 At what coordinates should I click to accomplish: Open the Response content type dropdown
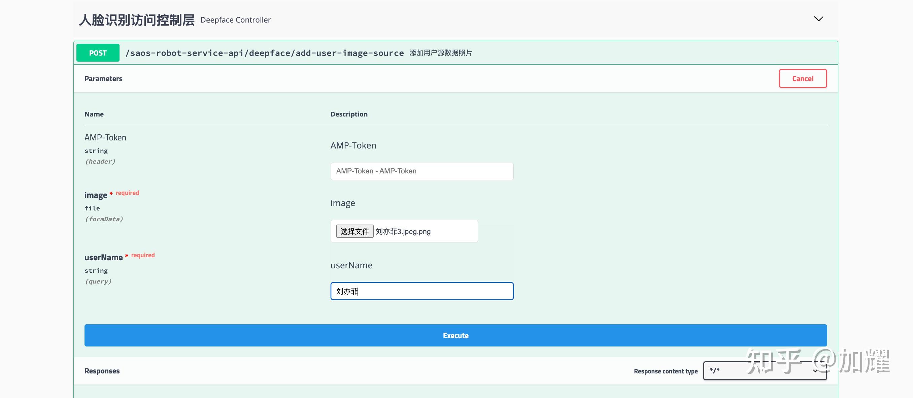[765, 371]
